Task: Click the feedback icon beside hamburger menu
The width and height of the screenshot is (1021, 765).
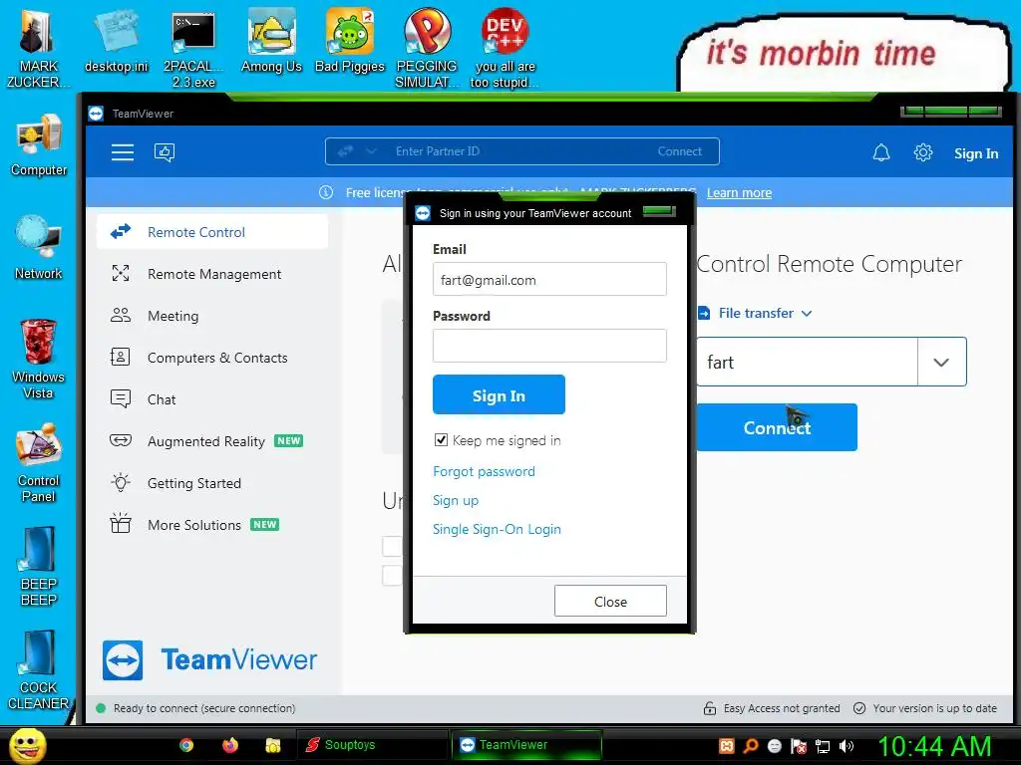Action: point(165,152)
